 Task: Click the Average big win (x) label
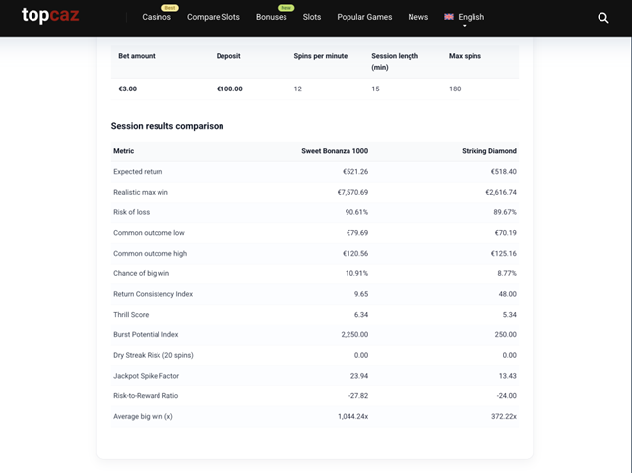point(143,417)
